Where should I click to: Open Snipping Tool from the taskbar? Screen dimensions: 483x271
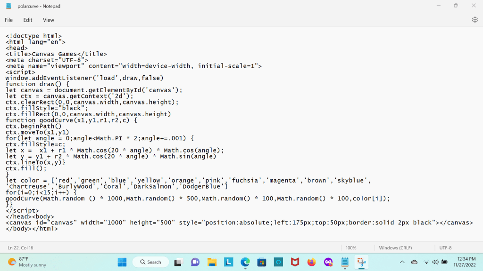pos(362,262)
